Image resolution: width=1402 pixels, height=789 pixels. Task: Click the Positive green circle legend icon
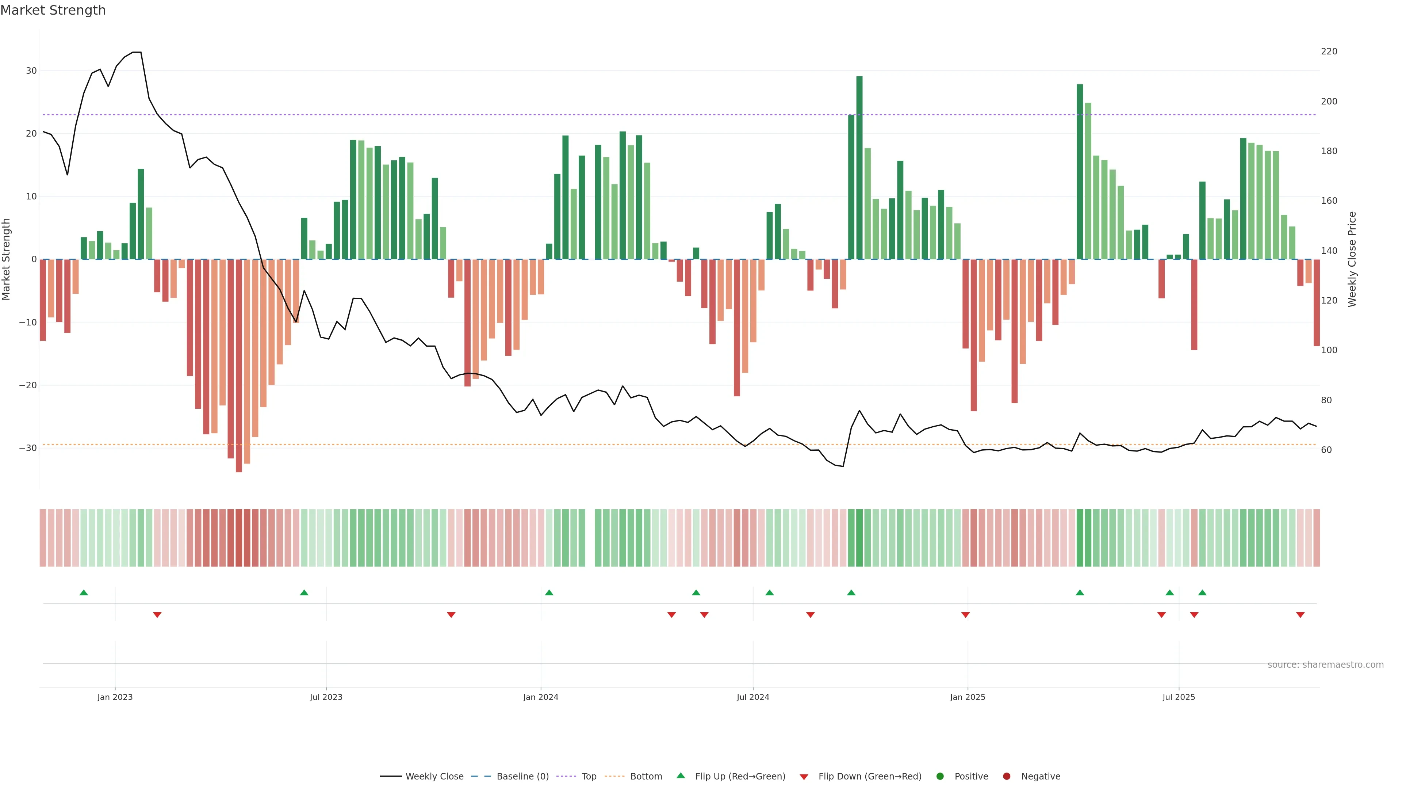tap(940, 776)
